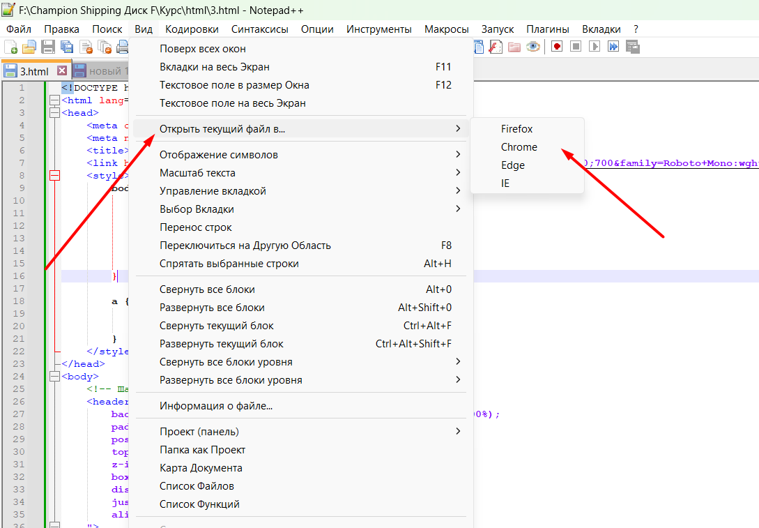Close the 3.html tab with its X
The height and width of the screenshot is (528, 759).
pos(62,70)
